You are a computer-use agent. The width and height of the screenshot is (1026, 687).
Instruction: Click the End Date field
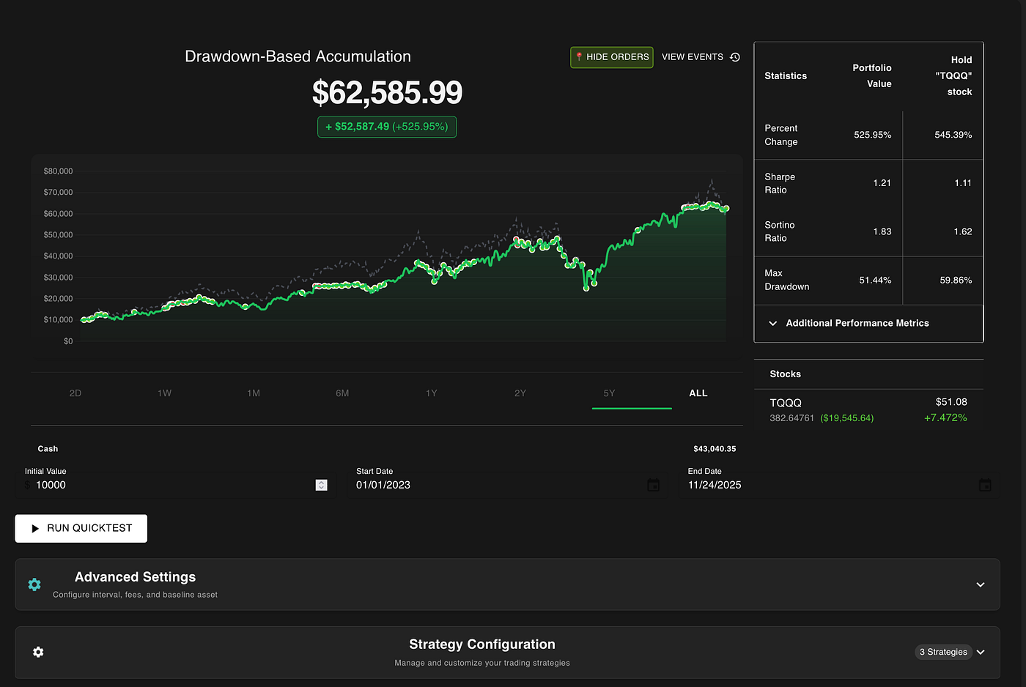838,485
